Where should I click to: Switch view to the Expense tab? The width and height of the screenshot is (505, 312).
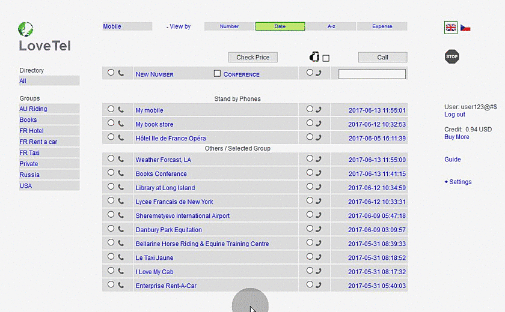click(x=382, y=26)
